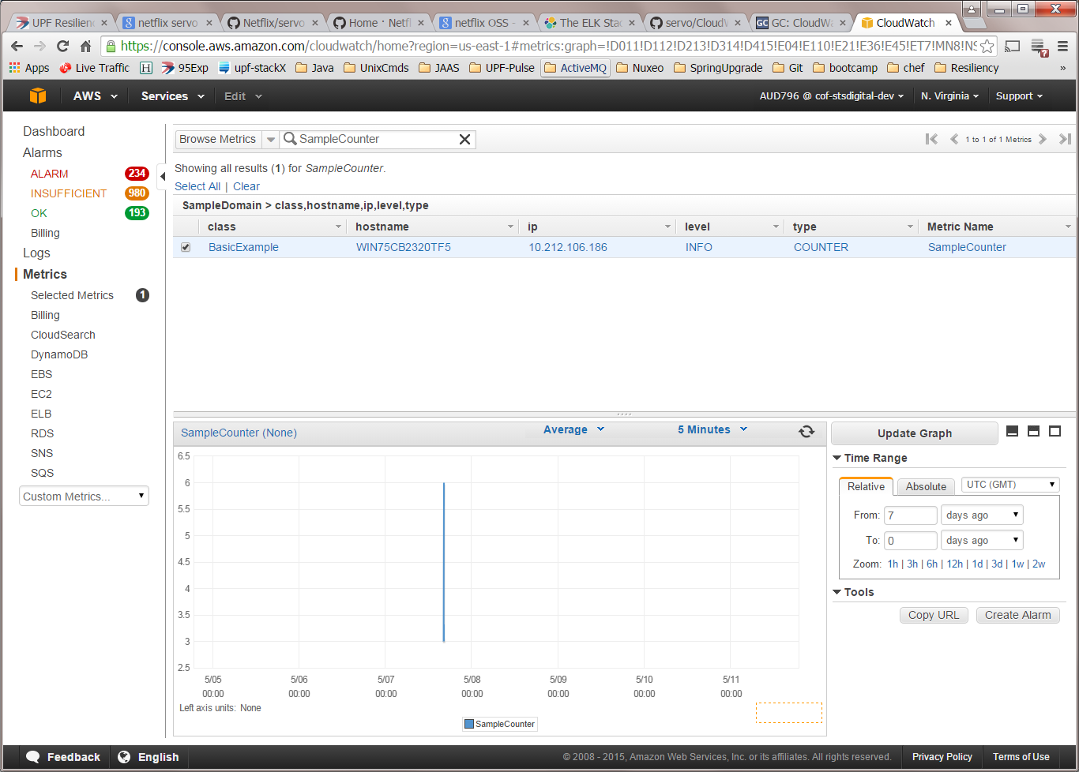Switch to the split small graph layout icon
The height and width of the screenshot is (772, 1079).
click(1013, 431)
